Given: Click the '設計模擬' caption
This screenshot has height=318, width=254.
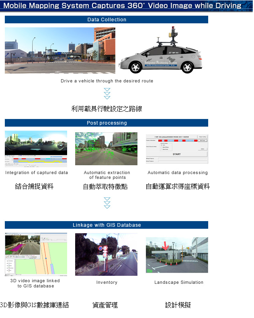Looking at the screenshot, I should pos(178,305).
